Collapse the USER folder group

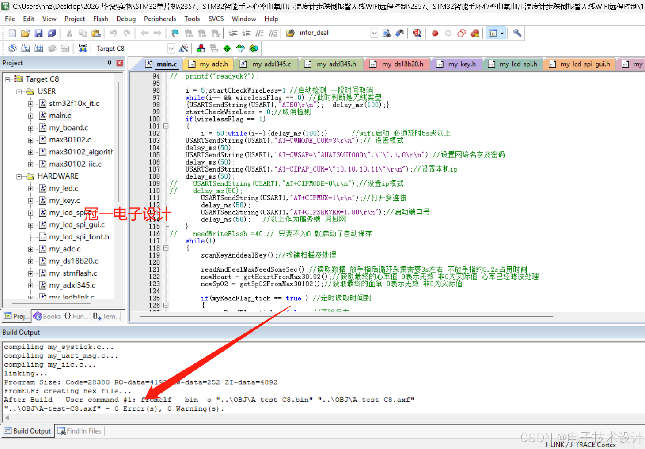pyautogui.click(x=19, y=92)
